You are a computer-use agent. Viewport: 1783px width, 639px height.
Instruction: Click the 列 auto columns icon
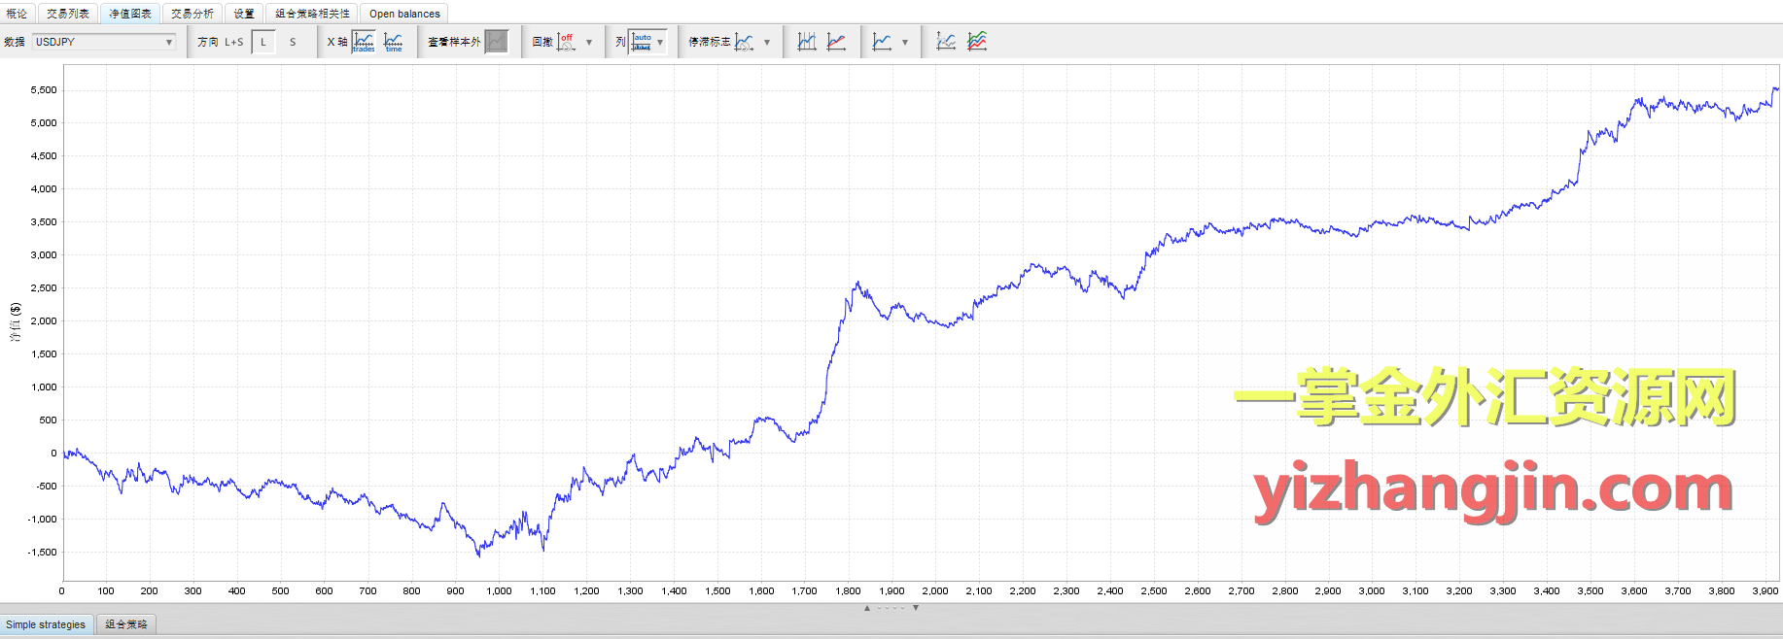pyautogui.click(x=642, y=42)
